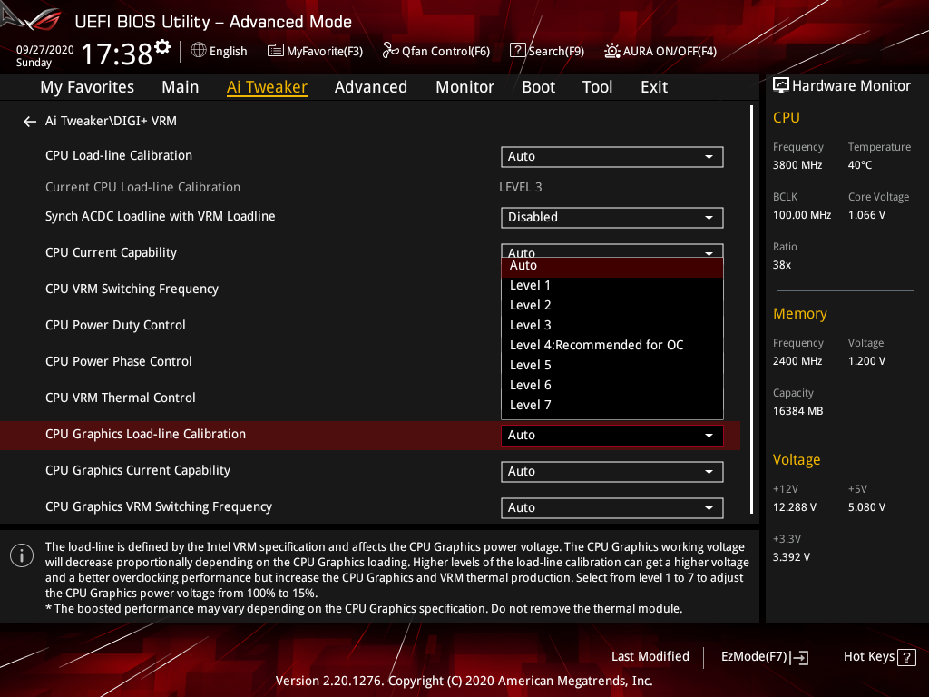The height and width of the screenshot is (697, 929).
Task: Select Level 4:Recommended for OC
Action: [x=612, y=346]
